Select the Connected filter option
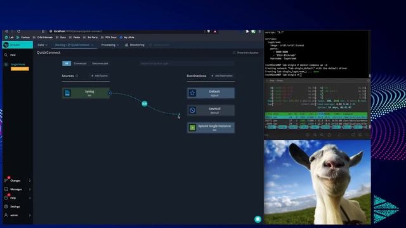Image resolution: width=406 pixels, height=228 pixels. [80, 63]
